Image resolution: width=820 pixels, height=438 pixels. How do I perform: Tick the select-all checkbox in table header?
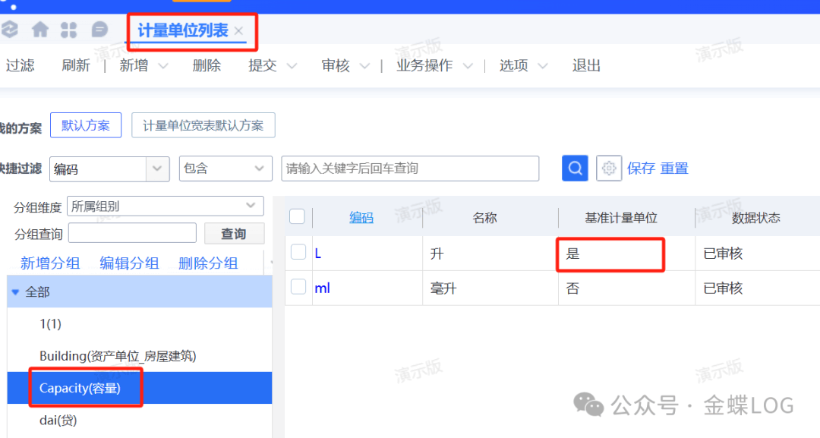pos(298,217)
